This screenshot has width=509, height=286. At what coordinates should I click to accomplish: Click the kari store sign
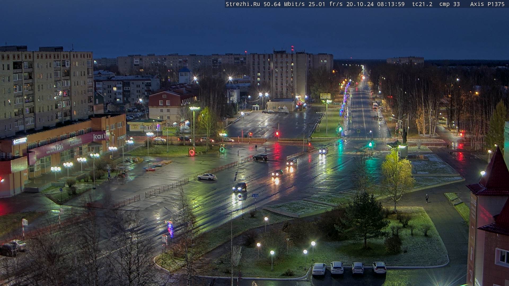[99, 137]
